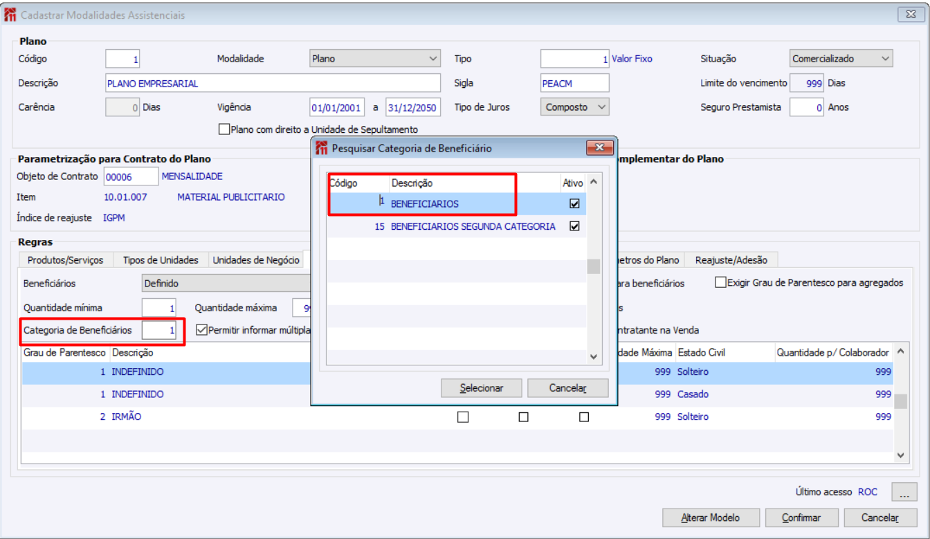Open the Reajuste/Adesão tab
This screenshot has width=930, height=539.
pyautogui.click(x=731, y=260)
